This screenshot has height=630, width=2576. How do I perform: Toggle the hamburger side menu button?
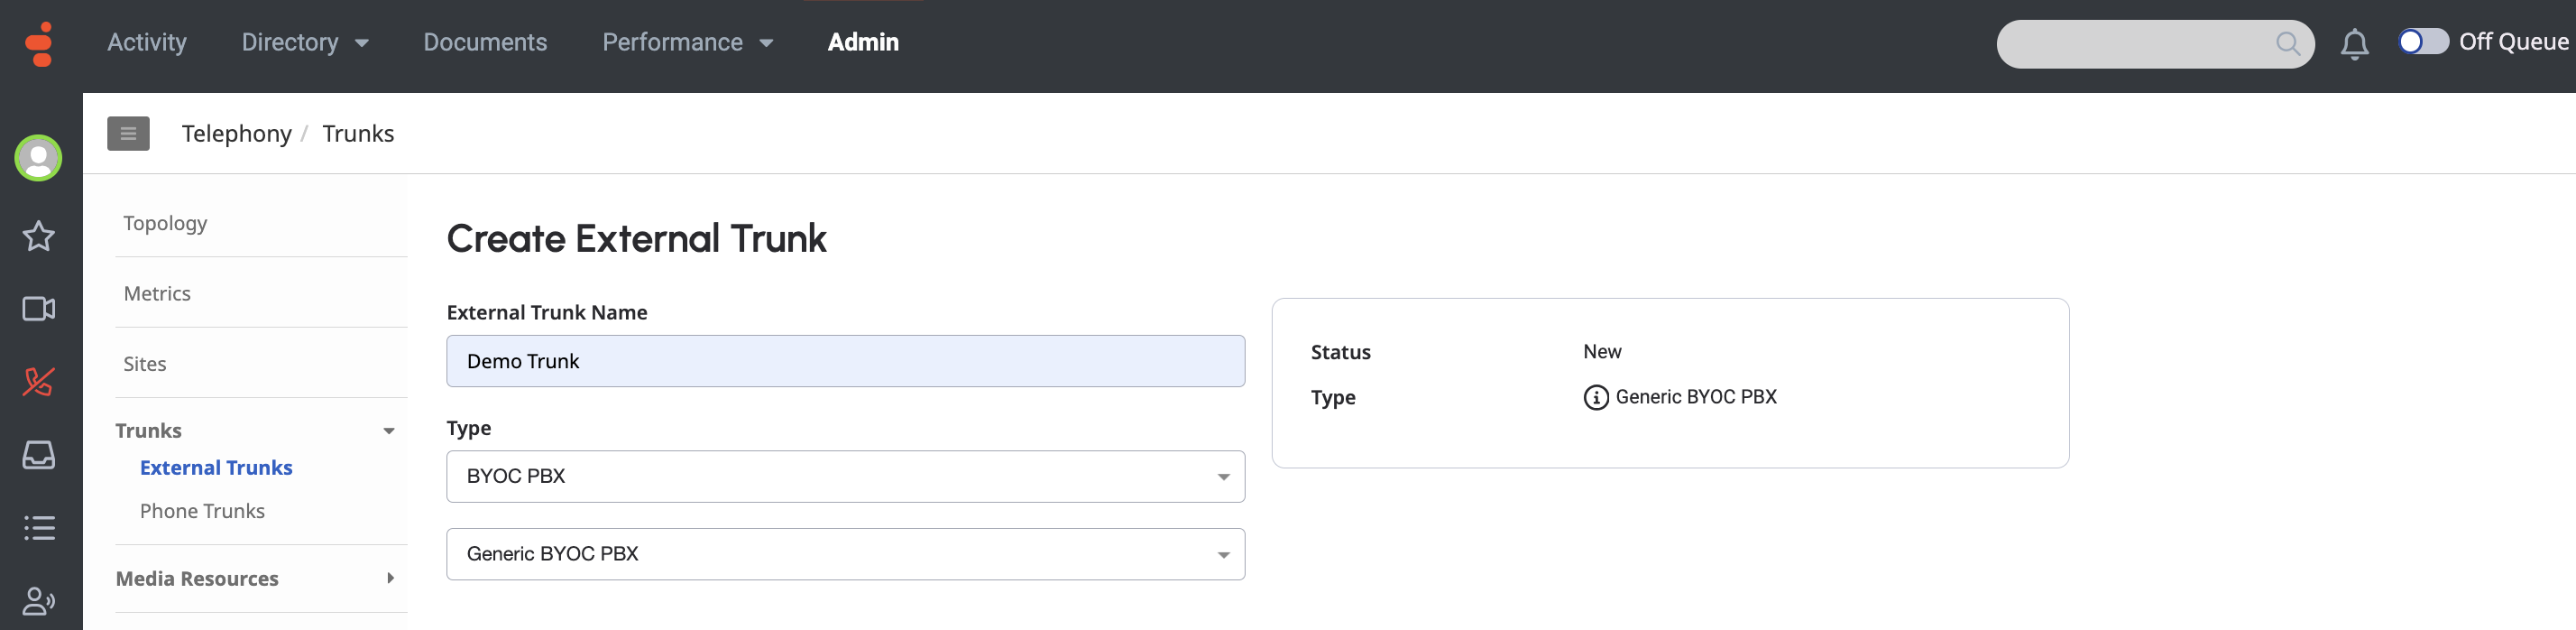[x=128, y=133]
